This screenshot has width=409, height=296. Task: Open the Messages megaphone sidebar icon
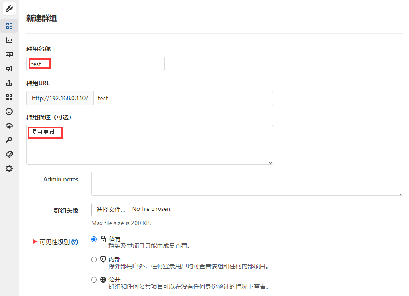coord(9,69)
